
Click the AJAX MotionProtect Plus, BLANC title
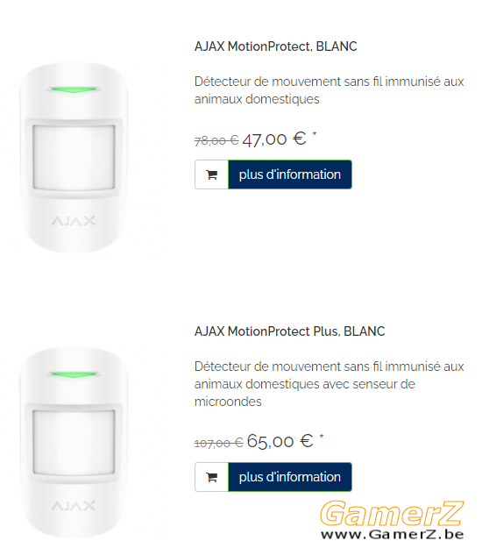pos(289,331)
